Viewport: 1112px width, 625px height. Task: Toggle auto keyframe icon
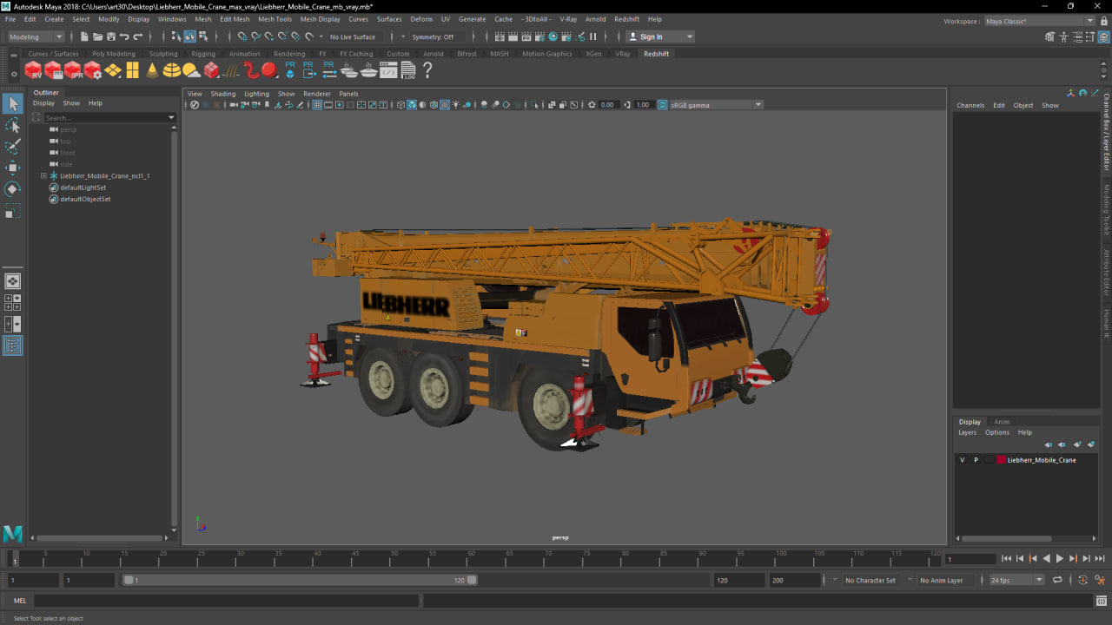click(x=1082, y=580)
